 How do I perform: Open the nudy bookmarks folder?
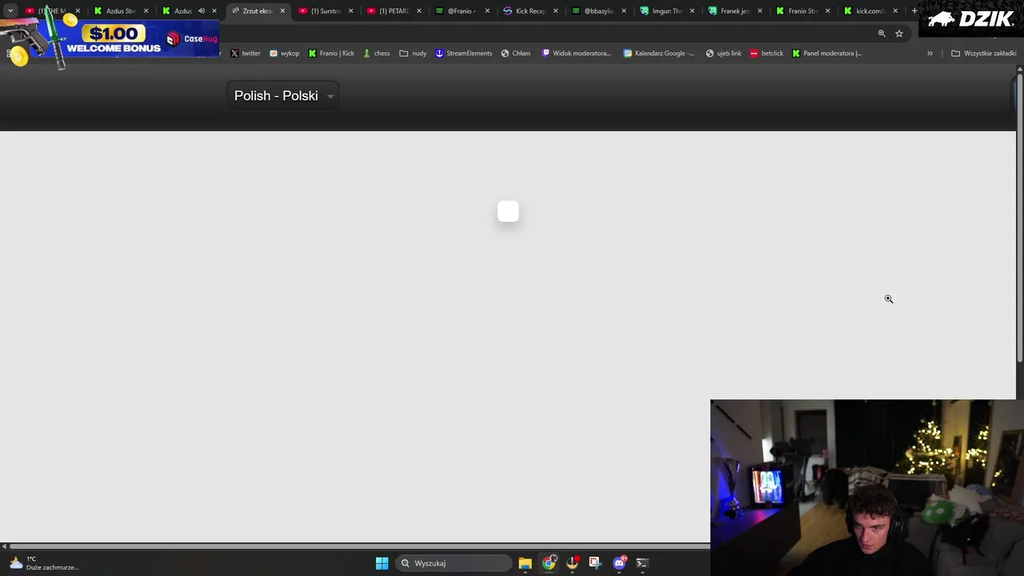(x=413, y=54)
